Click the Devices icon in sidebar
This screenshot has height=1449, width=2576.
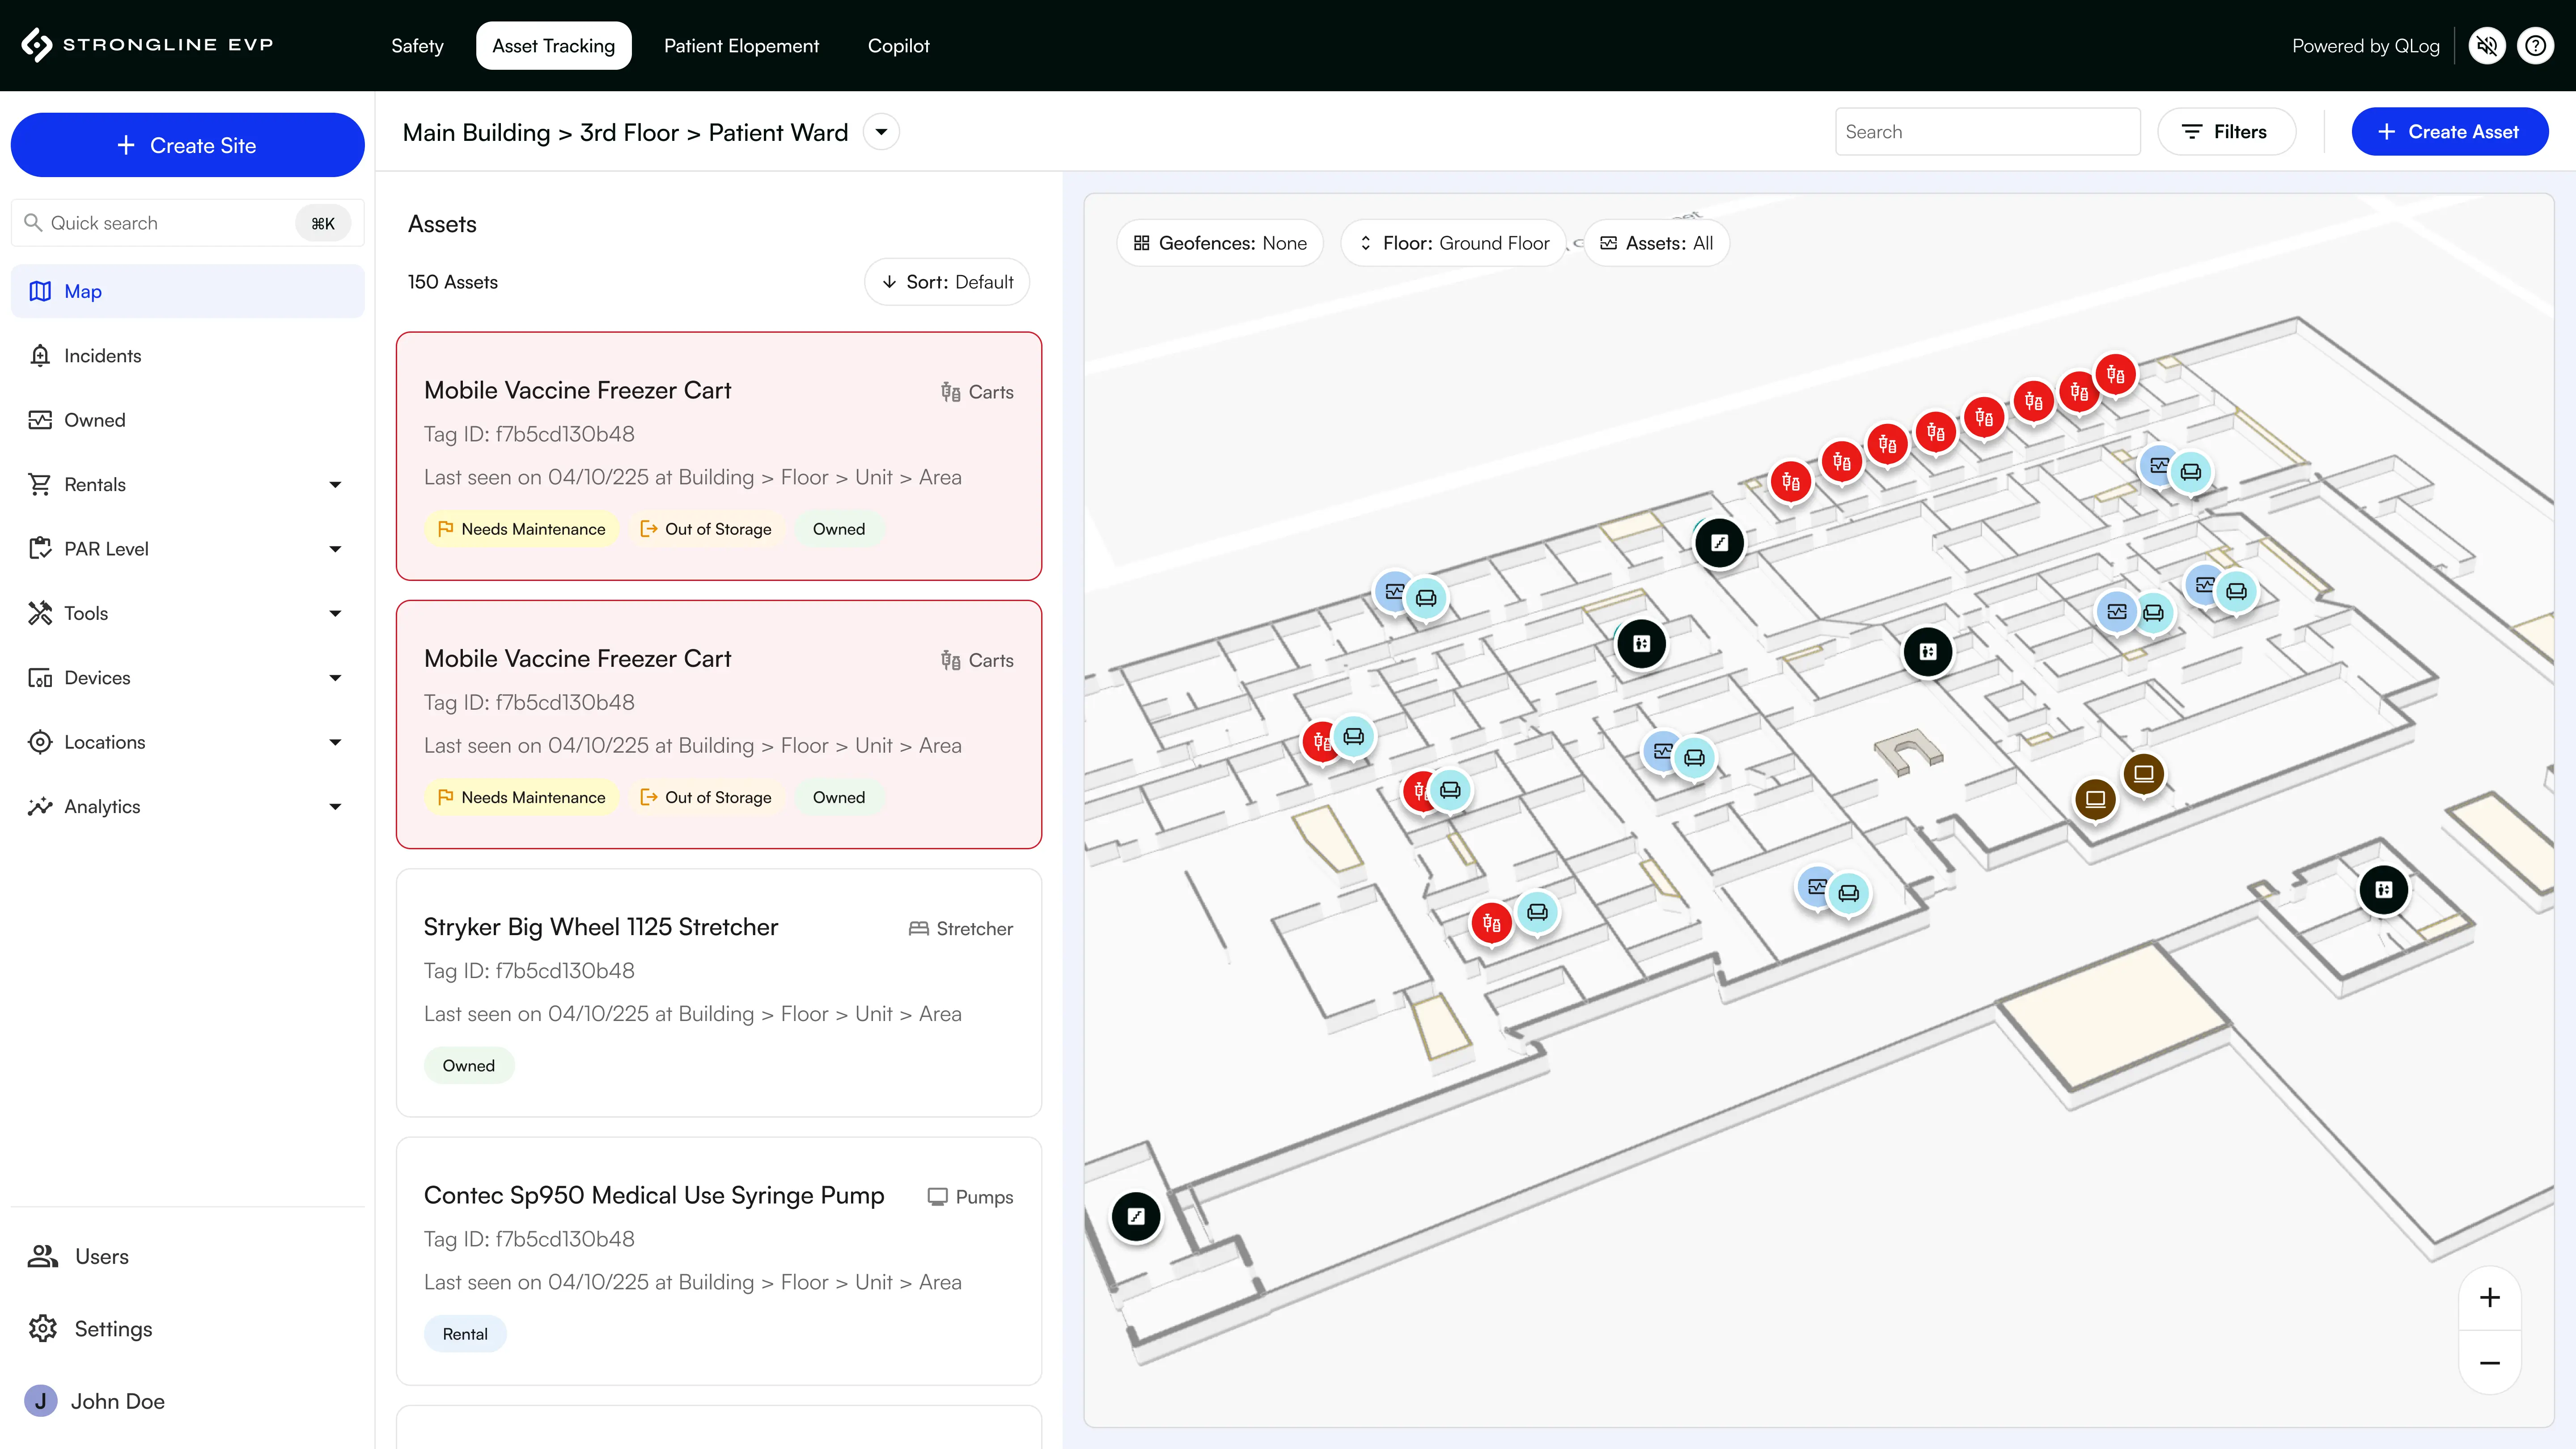click(40, 677)
